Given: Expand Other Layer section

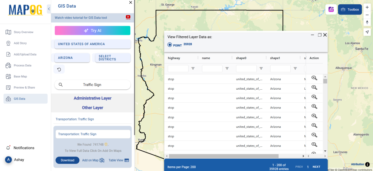Looking at the screenshot, I should click(93, 108).
